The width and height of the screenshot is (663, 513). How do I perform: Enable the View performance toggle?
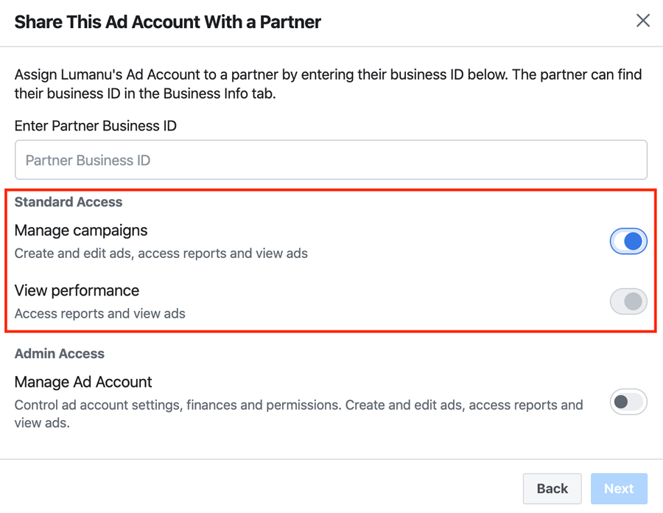tap(628, 301)
